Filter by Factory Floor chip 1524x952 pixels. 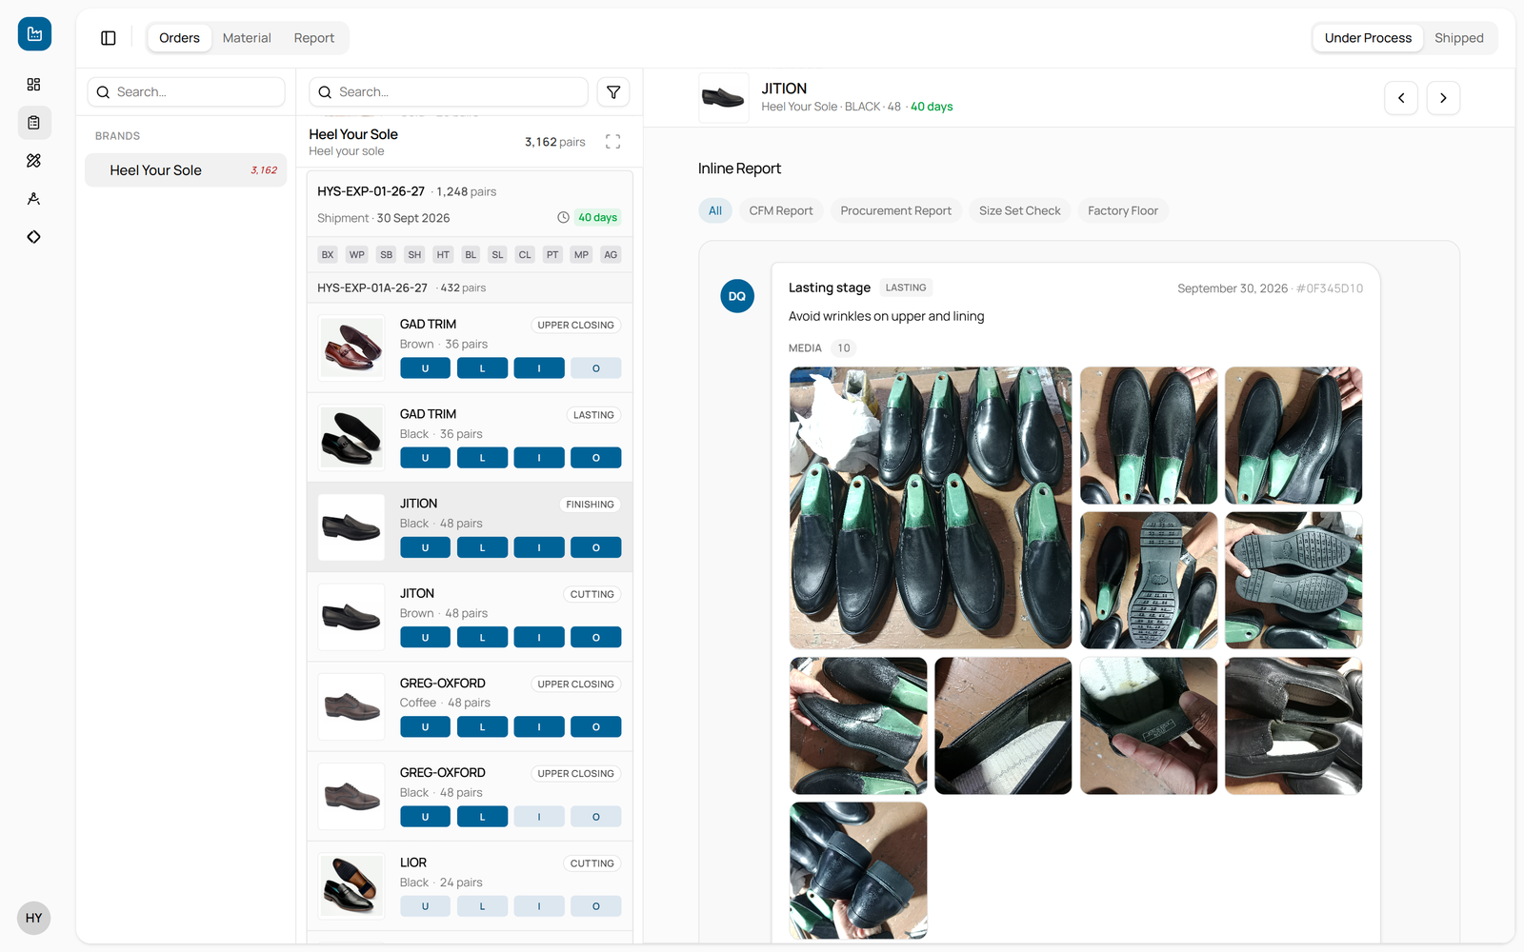[1123, 210]
